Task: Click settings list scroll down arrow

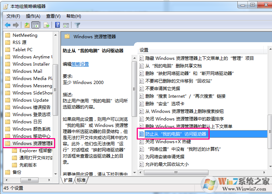Action: coord(270,167)
